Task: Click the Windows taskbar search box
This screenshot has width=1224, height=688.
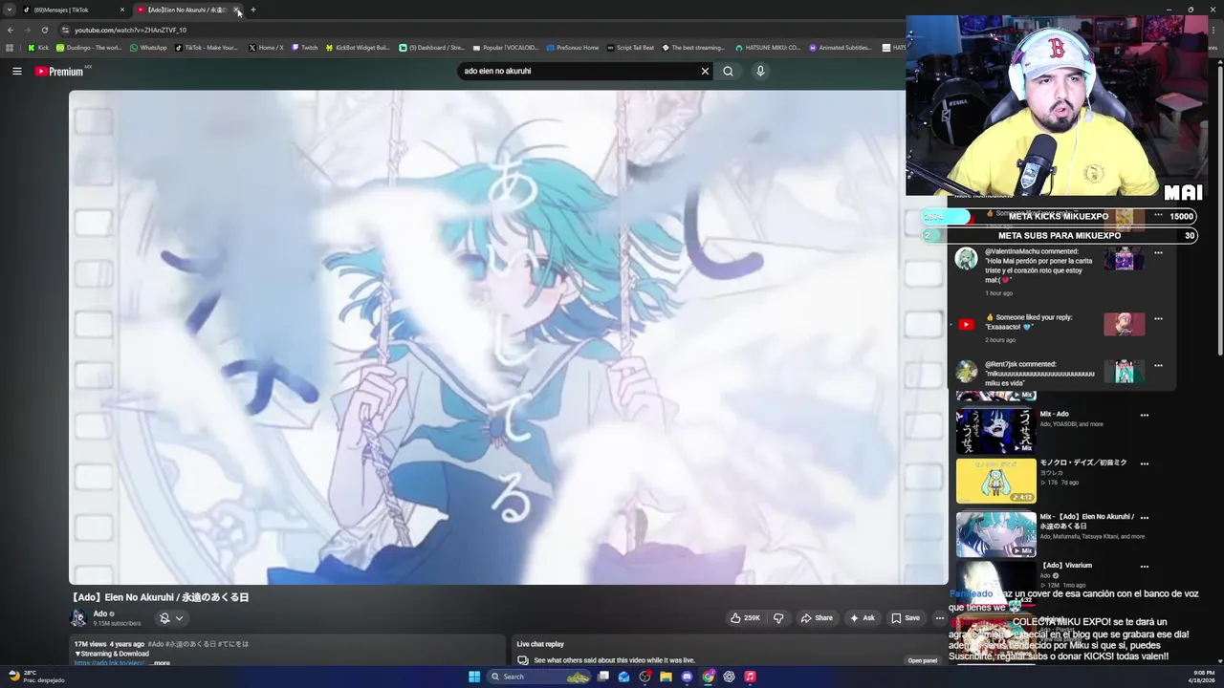Action: pyautogui.click(x=540, y=677)
